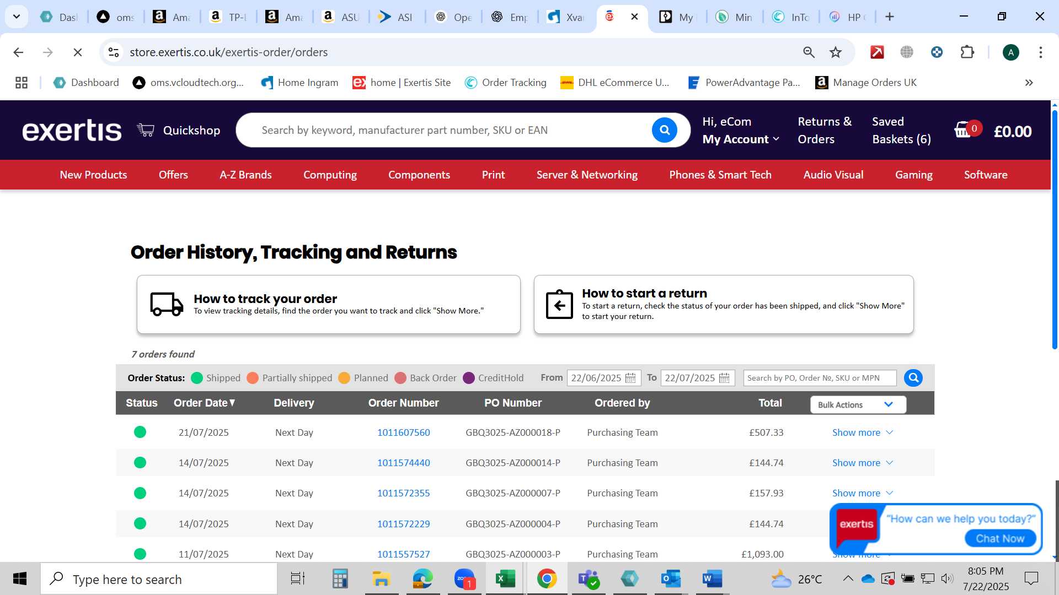This screenshot has width=1059, height=595.
Task: Open the Extensions puzzle icon
Action: tap(967, 52)
